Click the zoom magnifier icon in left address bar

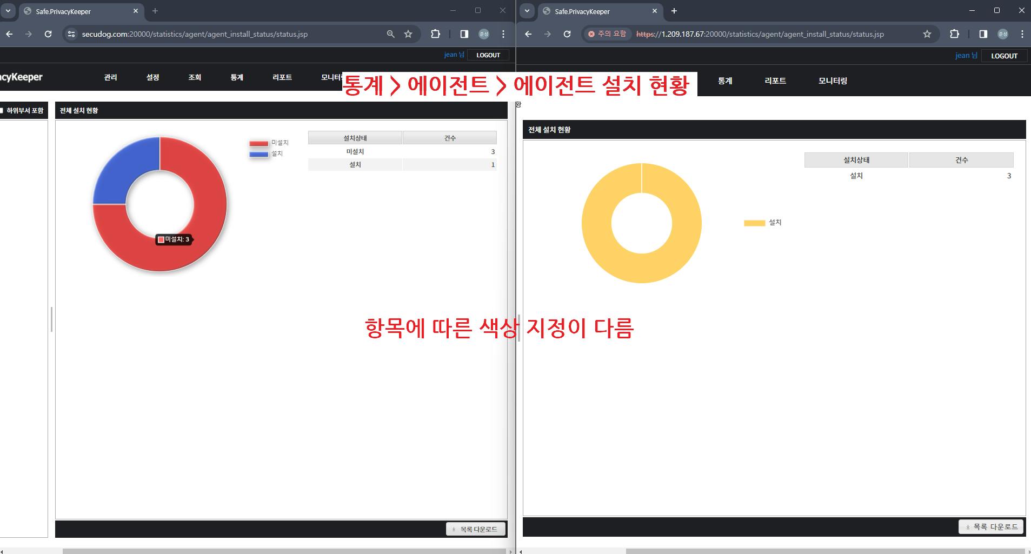point(390,34)
